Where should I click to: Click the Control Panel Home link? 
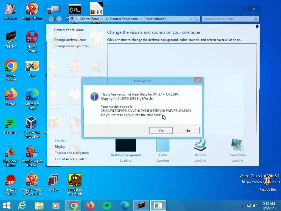pyautogui.click(x=69, y=30)
